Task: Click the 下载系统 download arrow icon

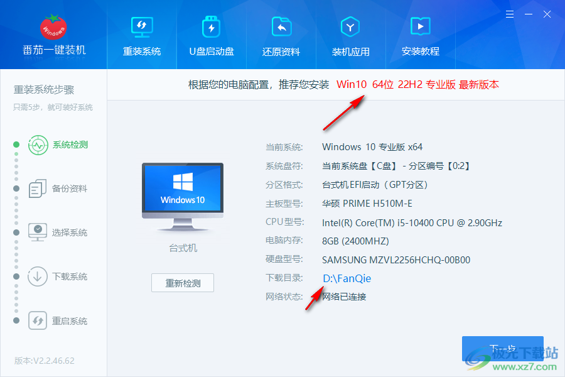Action: 38,276
